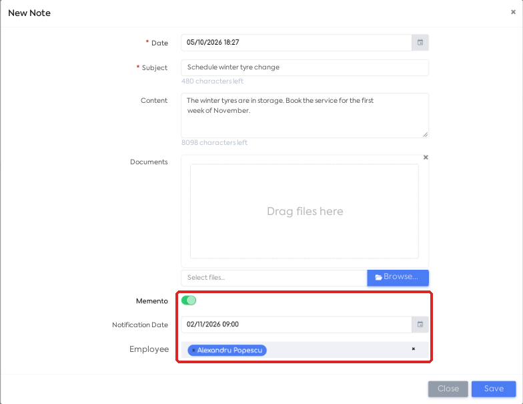Click the Drag files here zone
The height and width of the screenshot is (404, 523).
[x=304, y=211]
